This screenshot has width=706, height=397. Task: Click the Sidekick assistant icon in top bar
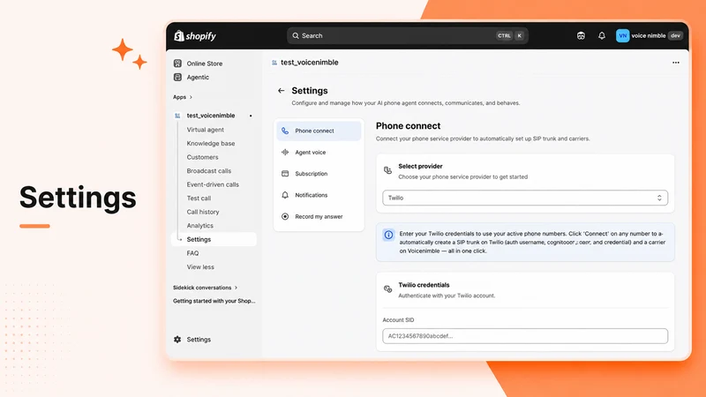pyautogui.click(x=581, y=35)
